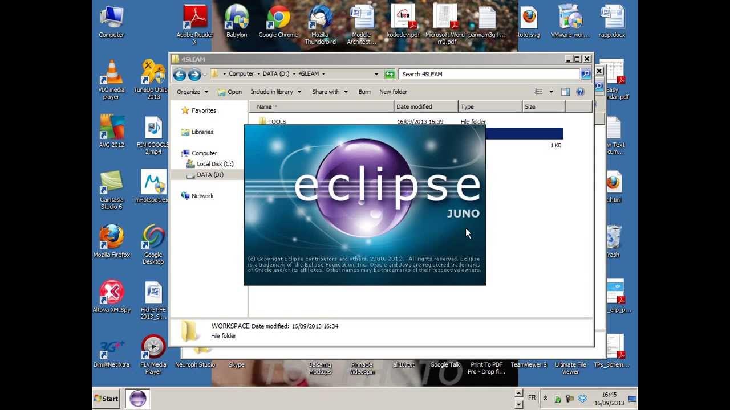730x410 pixels.
Task: Click the DATA (D:) breadcrumb segment
Action: point(276,74)
